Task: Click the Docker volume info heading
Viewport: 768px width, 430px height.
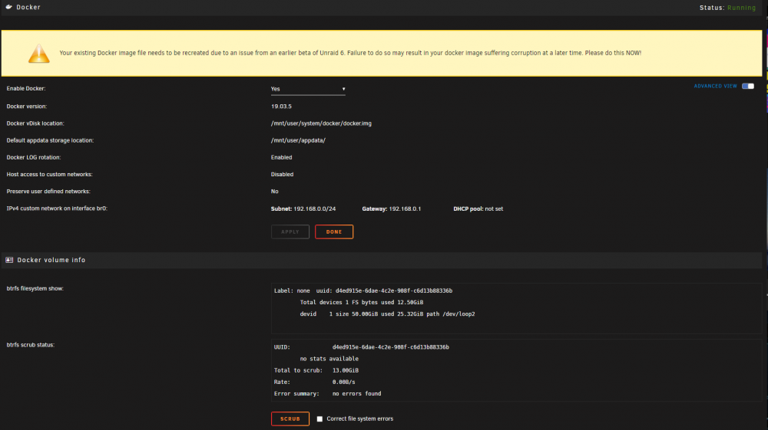Action: [51, 260]
